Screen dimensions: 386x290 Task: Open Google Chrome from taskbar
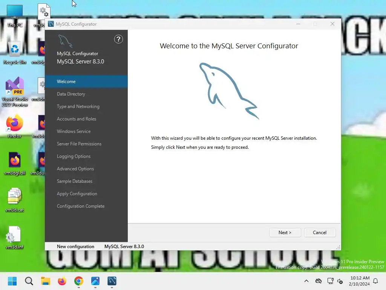click(x=79, y=281)
